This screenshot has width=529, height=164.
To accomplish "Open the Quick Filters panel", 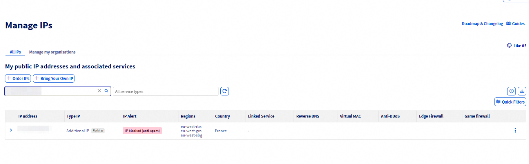I will click(510, 102).
